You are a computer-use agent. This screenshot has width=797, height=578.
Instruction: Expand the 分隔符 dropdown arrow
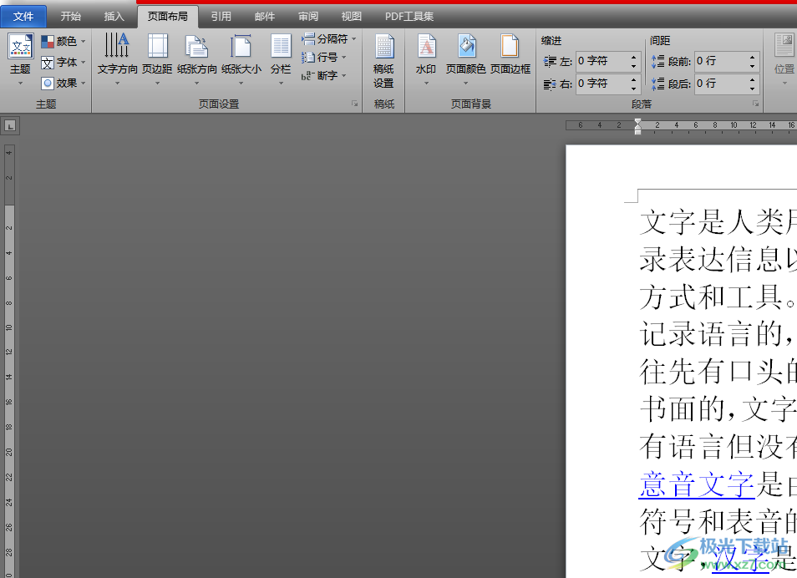pos(353,39)
